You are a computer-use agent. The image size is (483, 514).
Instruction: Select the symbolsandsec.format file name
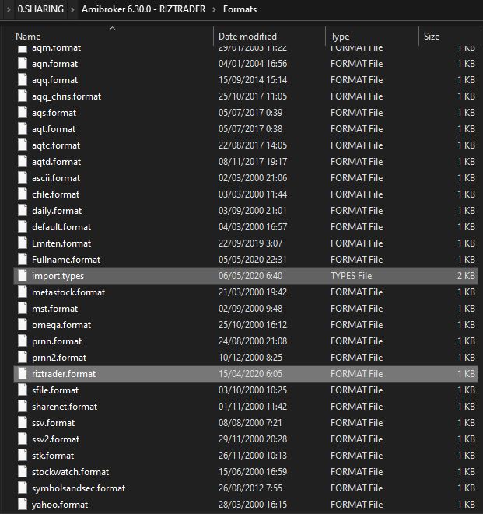tap(79, 488)
